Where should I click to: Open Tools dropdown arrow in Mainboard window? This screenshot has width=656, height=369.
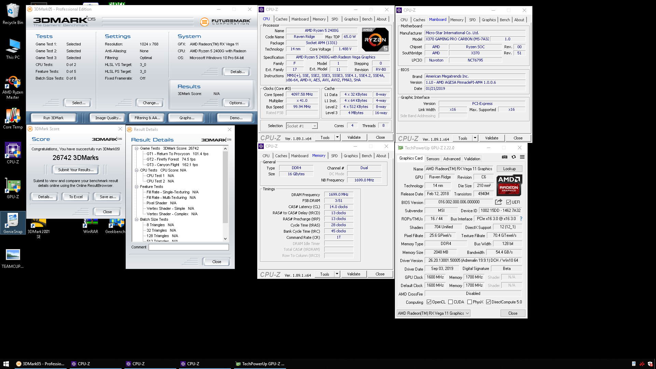point(475,138)
